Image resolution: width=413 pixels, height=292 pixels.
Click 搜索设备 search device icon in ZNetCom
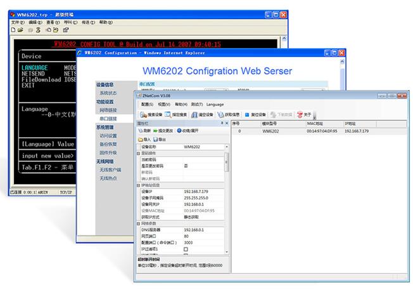click(x=143, y=115)
